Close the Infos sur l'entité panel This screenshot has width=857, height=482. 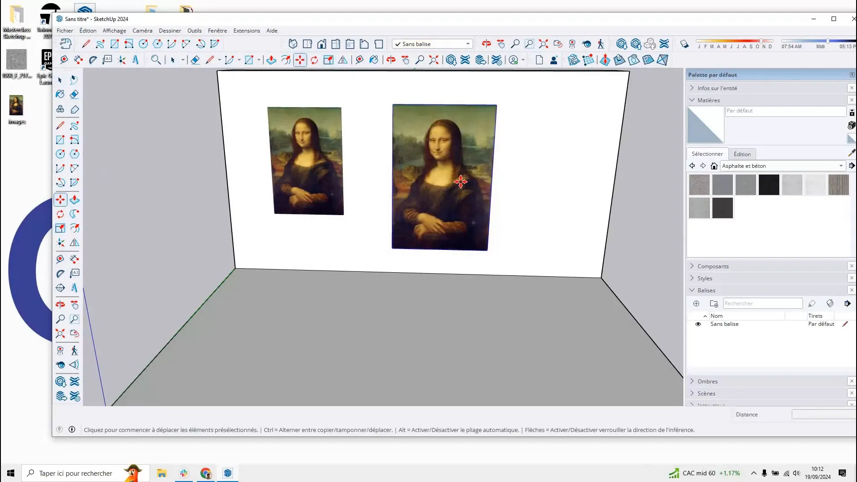click(x=852, y=88)
